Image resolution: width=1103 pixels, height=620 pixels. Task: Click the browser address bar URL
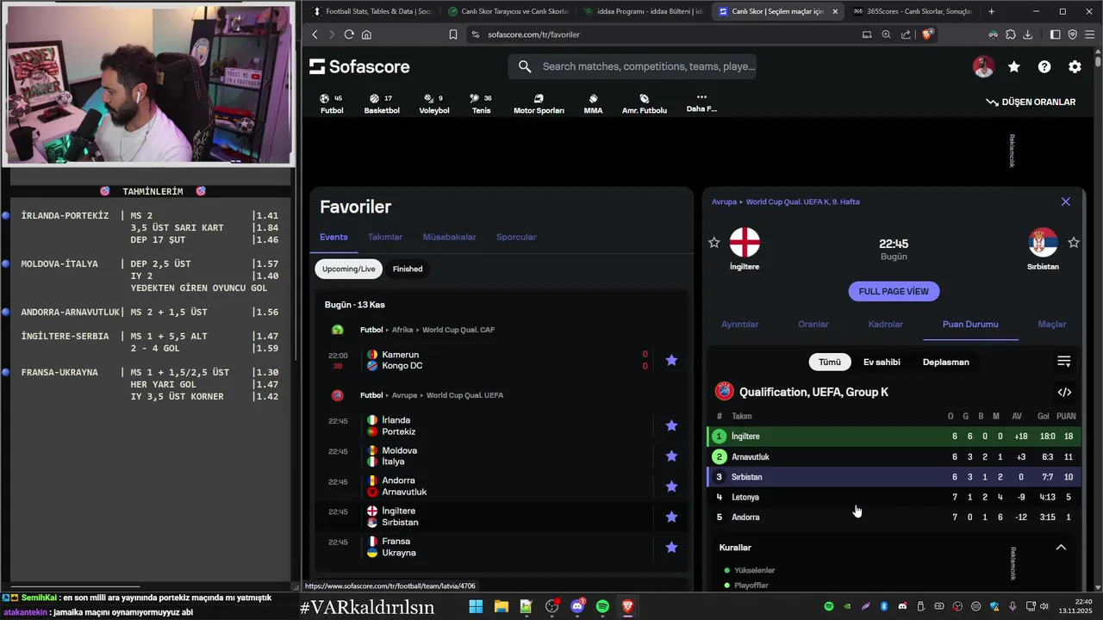click(533, 34)
